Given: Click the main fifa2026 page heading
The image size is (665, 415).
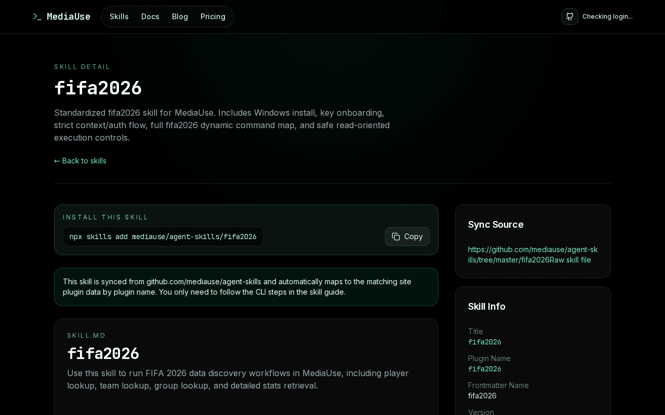Looking at the screenshot, I should [x=98, y=88].
